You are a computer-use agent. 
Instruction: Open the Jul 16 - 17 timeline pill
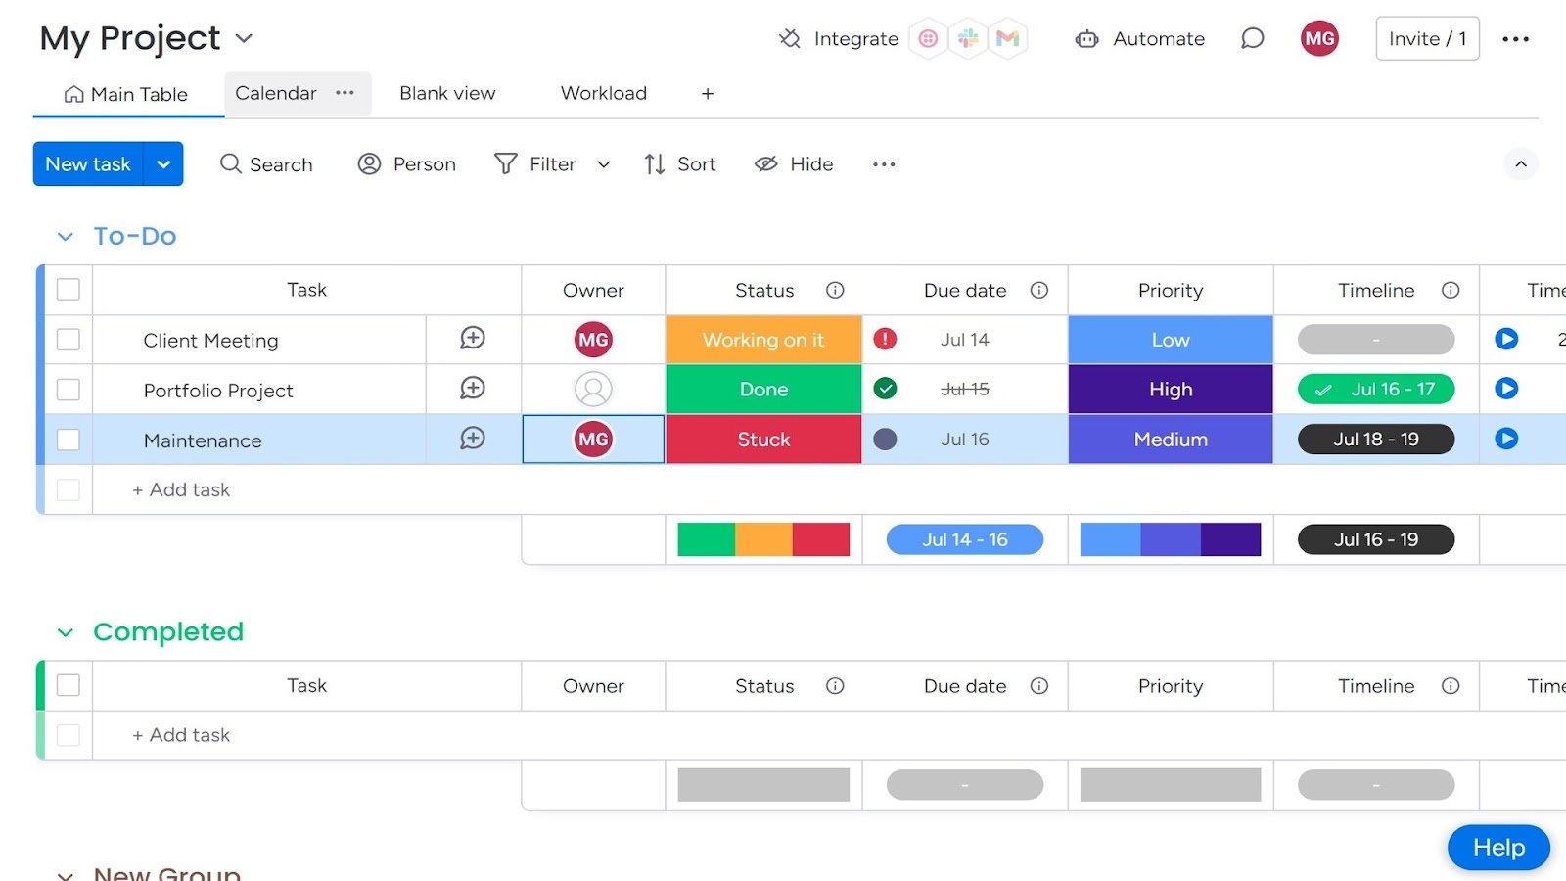1376,389
